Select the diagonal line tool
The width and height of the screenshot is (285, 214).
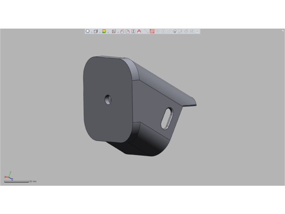(146, 31)
